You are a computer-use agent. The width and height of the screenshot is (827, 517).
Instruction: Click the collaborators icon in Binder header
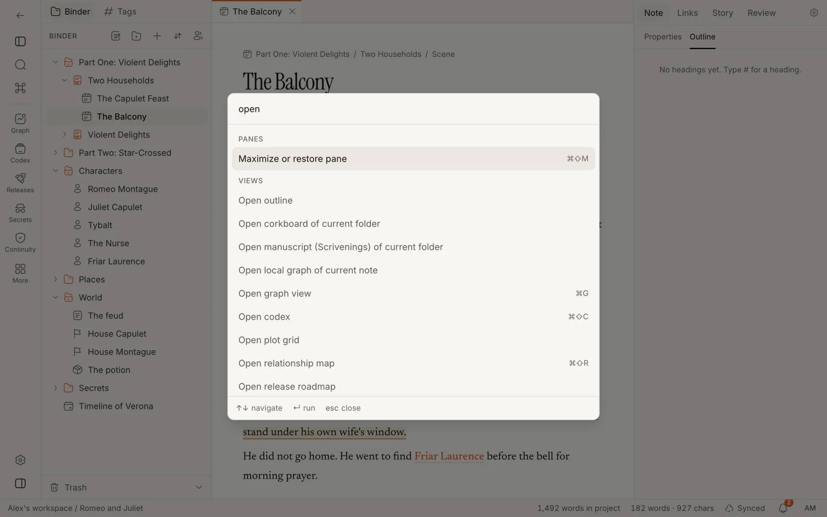coord(198,36)
